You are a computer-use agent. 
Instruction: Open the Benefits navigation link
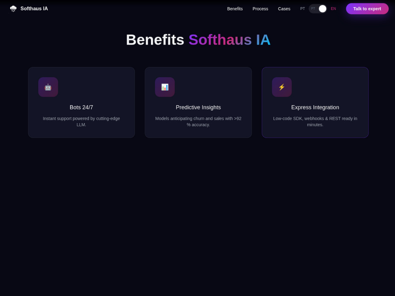pyautogui.click(x=235, y=9)
